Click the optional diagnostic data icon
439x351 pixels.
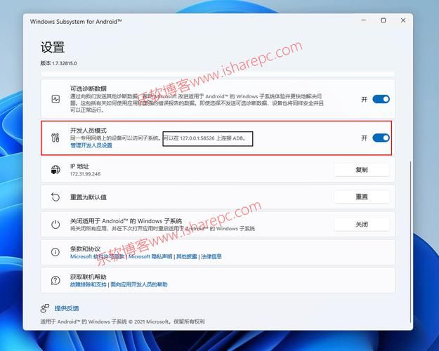[55, 100]
